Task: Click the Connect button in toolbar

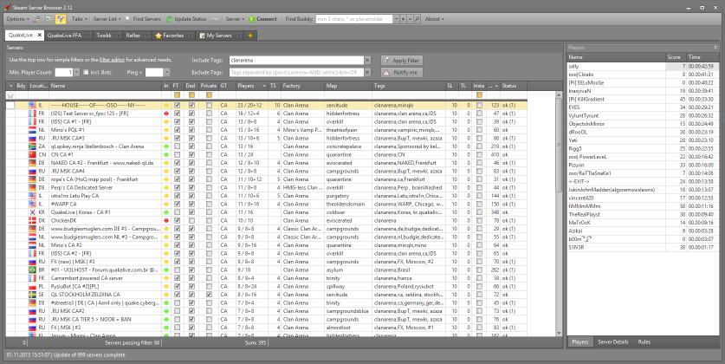Action: (x=264, y=17)
